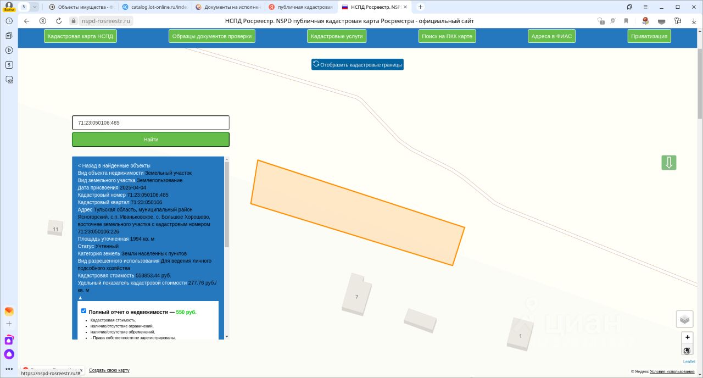Switch to the catalog.lot-online.ru tab

[154, 7]
